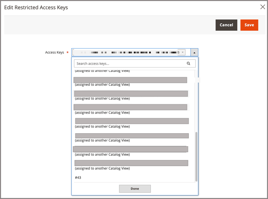Grab the options list scrollbar thumb
The height and width of the screenshot is (199, 268).
point(196,156)
